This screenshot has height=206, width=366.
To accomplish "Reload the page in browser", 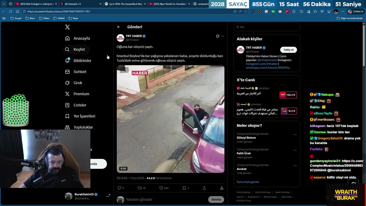I will [11, 11].
